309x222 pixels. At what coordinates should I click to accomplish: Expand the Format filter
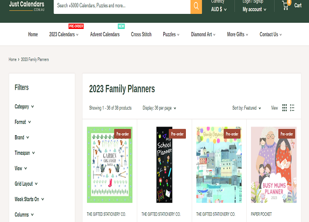click(23, 122)
